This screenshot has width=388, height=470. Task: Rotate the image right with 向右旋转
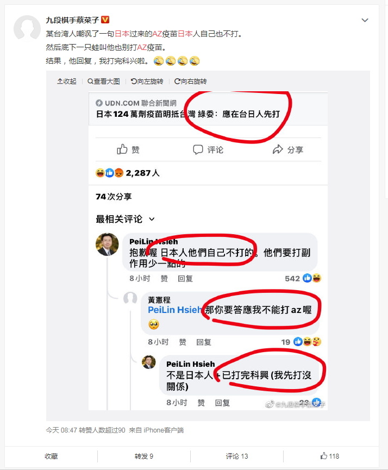click(x=190, y=81)
